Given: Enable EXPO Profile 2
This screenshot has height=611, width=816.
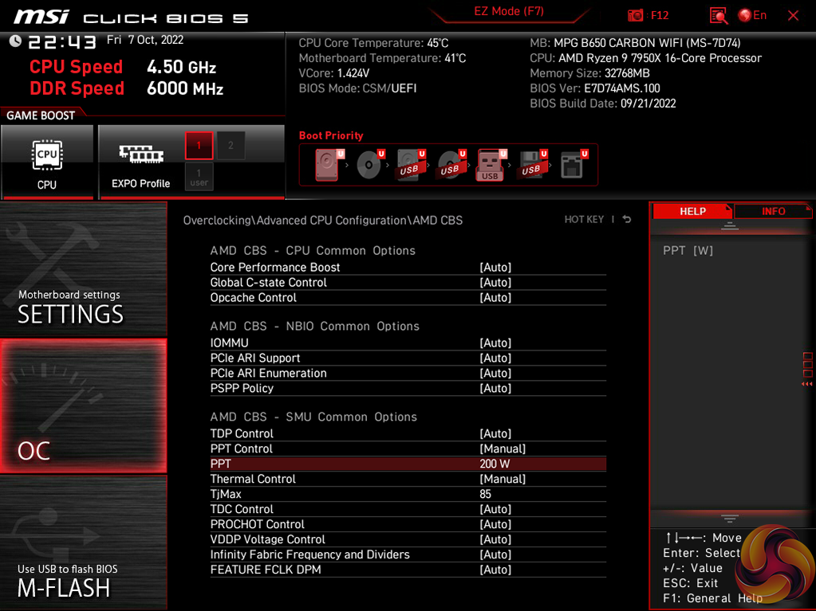Looking at the screenshot, I should click(231, 146).
